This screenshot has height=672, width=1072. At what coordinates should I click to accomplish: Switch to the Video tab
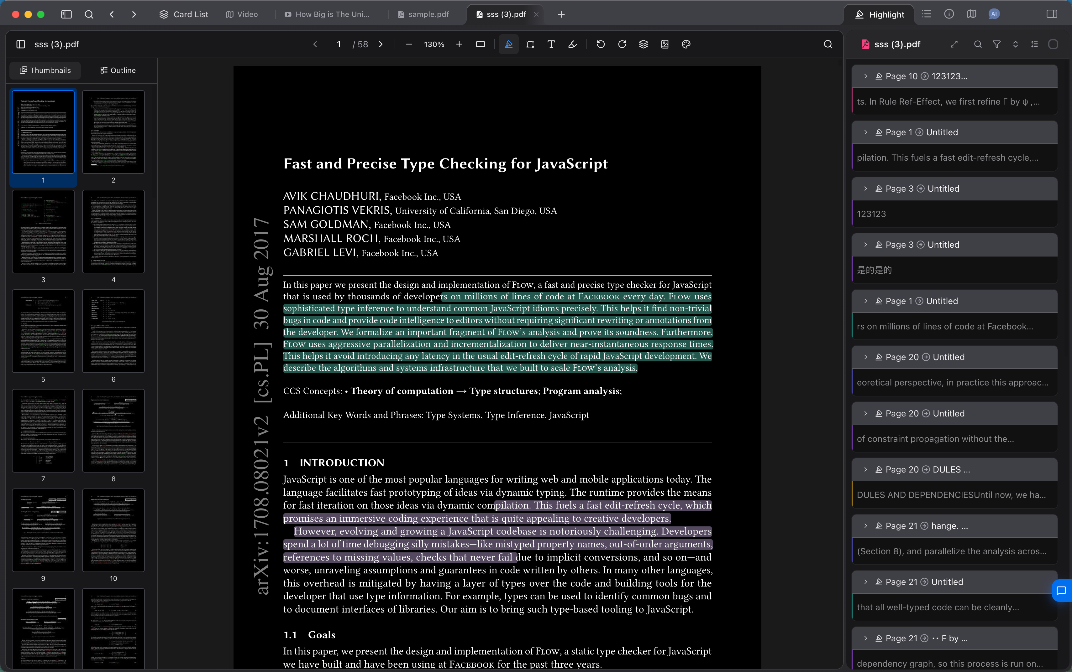point(242,14)
